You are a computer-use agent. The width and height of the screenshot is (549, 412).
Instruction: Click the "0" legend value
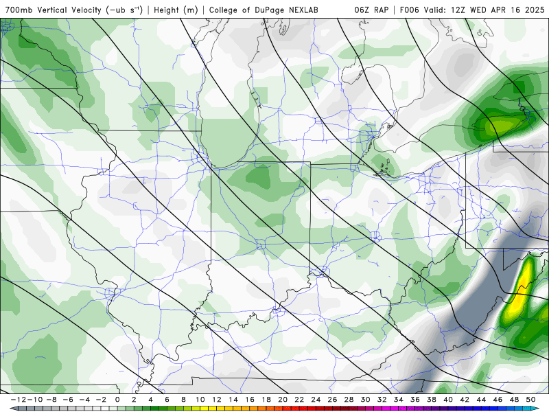coord(117,400)
